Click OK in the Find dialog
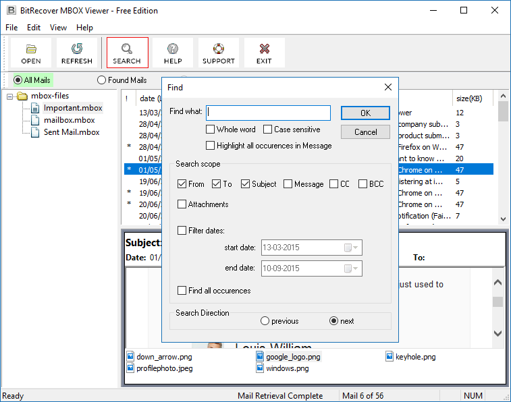The image size is (511, 402). pyautogui.click(x=365, y=113)
